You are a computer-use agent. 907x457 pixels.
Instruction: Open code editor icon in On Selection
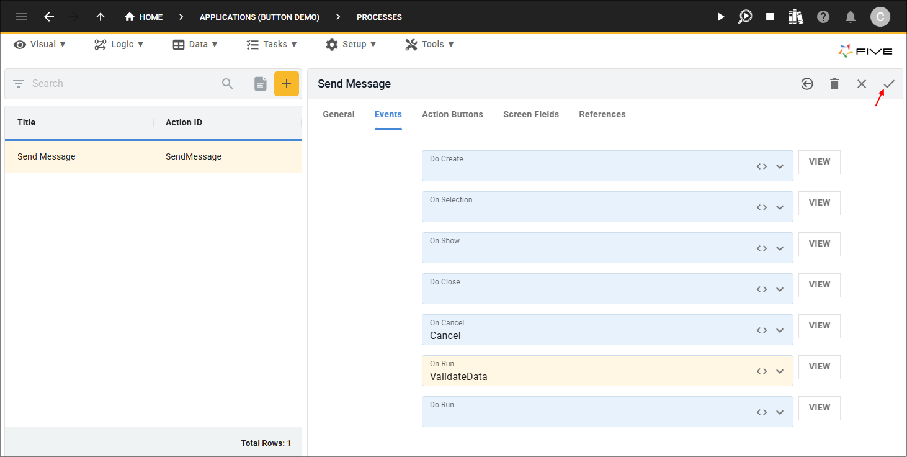[762, 207]
